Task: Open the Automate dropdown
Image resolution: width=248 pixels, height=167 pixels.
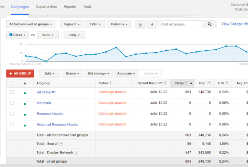Action: click(126, 73)
